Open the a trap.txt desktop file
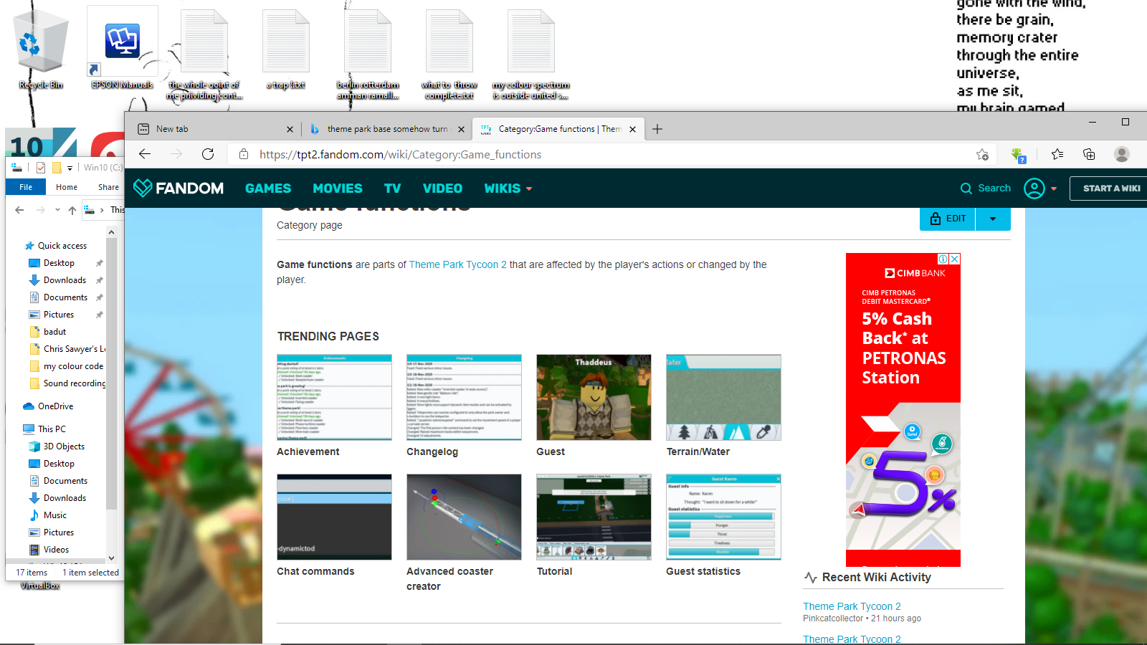 click(286, 50)
